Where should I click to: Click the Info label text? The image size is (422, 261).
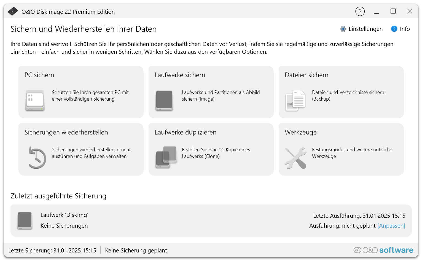404,29
